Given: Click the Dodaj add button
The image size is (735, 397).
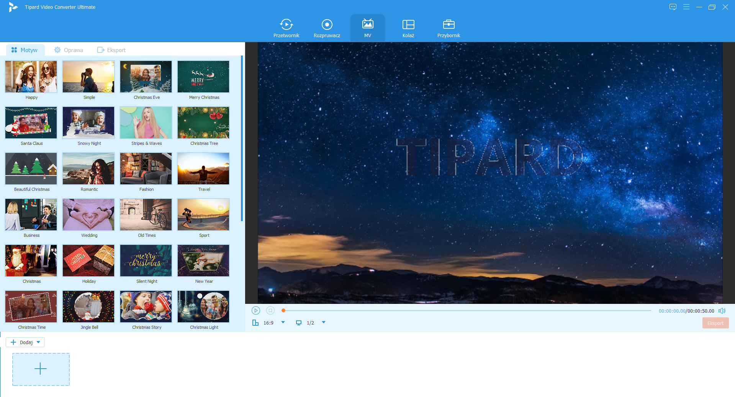Looking at the screenshot, I should 22,342.
